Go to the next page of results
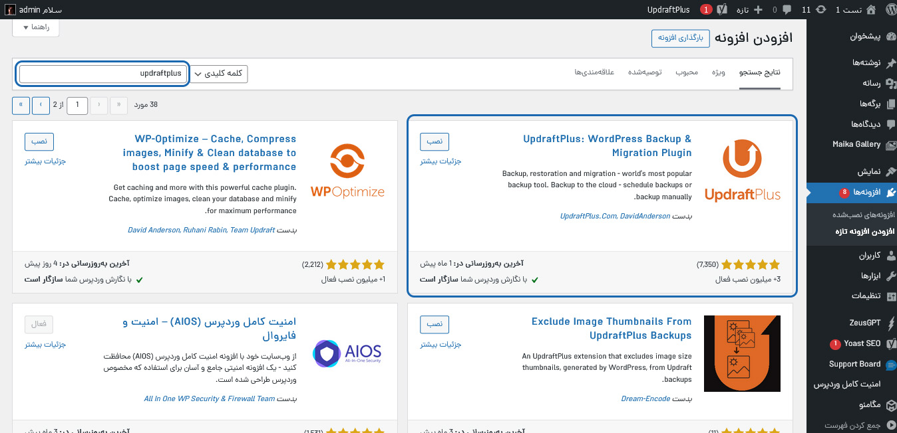This screenshot has height=433, width=897. pyautogui.click(x=41, y=105)
